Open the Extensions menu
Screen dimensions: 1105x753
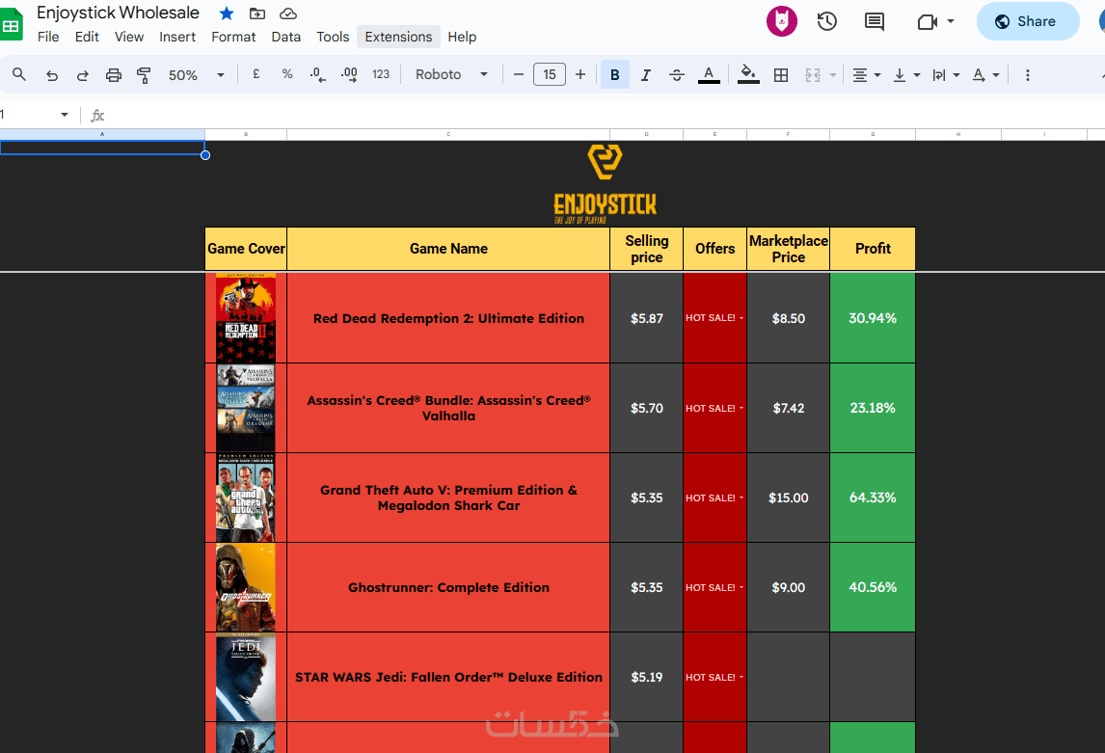(x=398, y=37)
